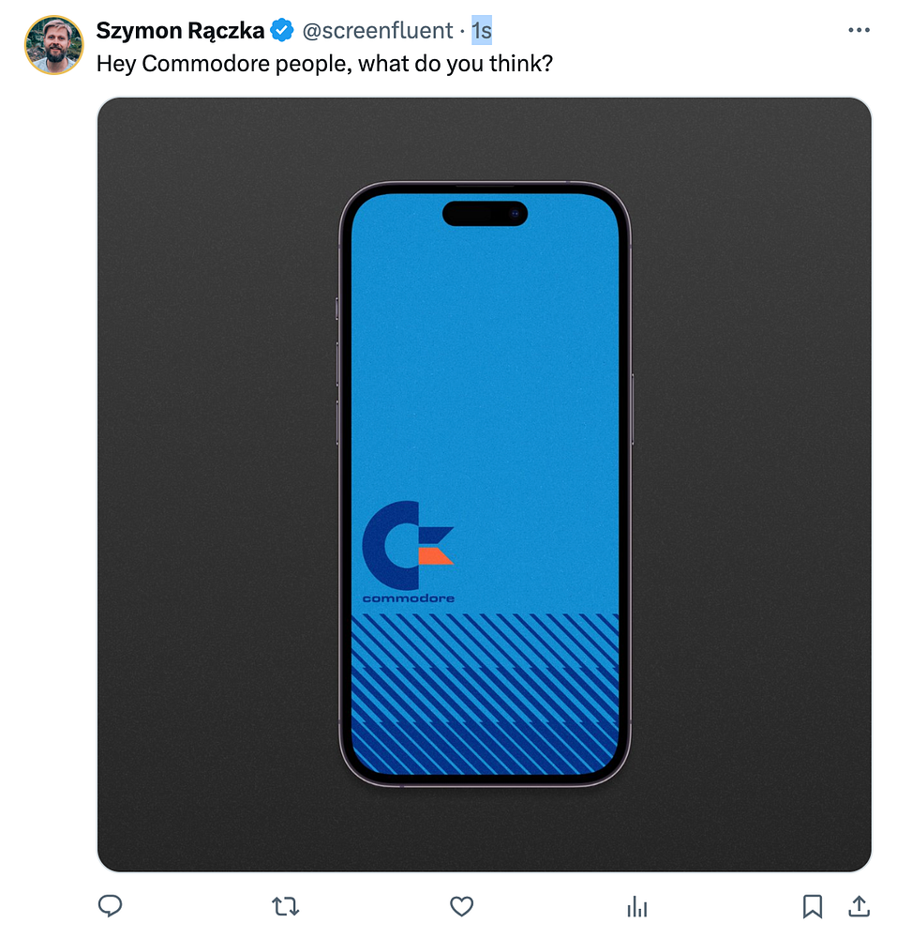The image size is (897, 938).
Task: Open the attached phone mockup image
Action: tap(484, 484)
